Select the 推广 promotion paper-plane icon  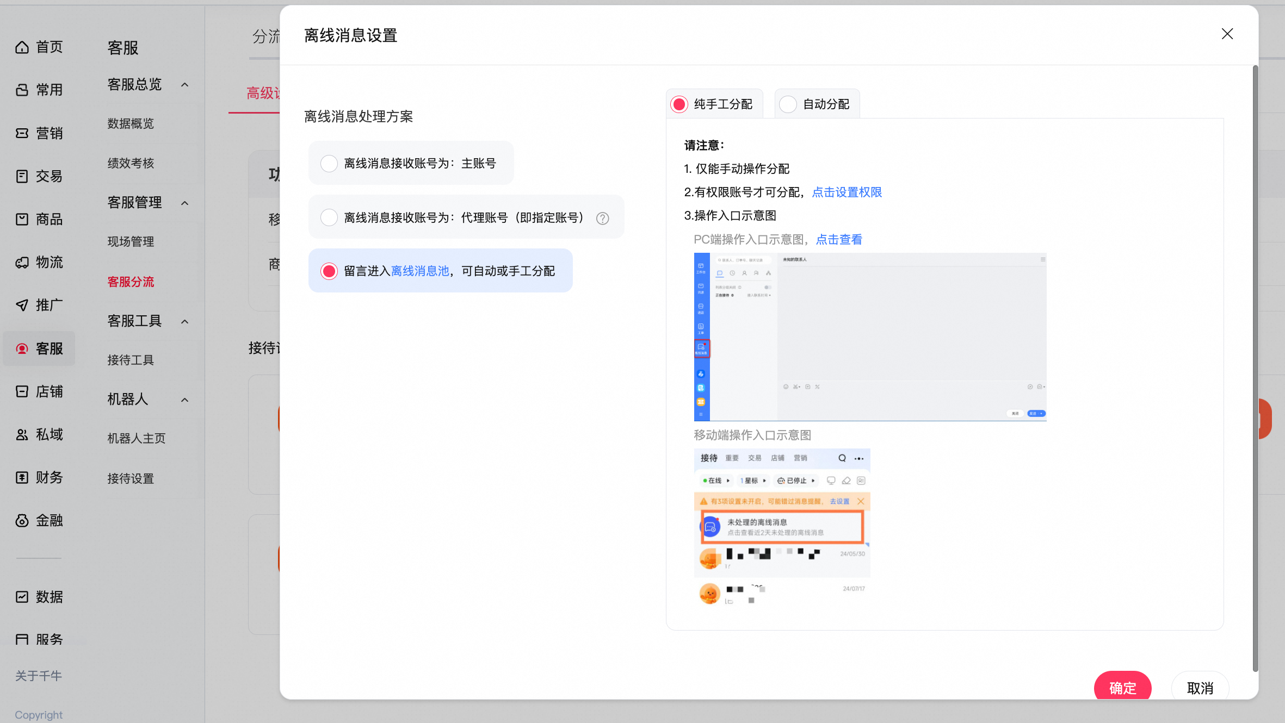click(22, 305)
